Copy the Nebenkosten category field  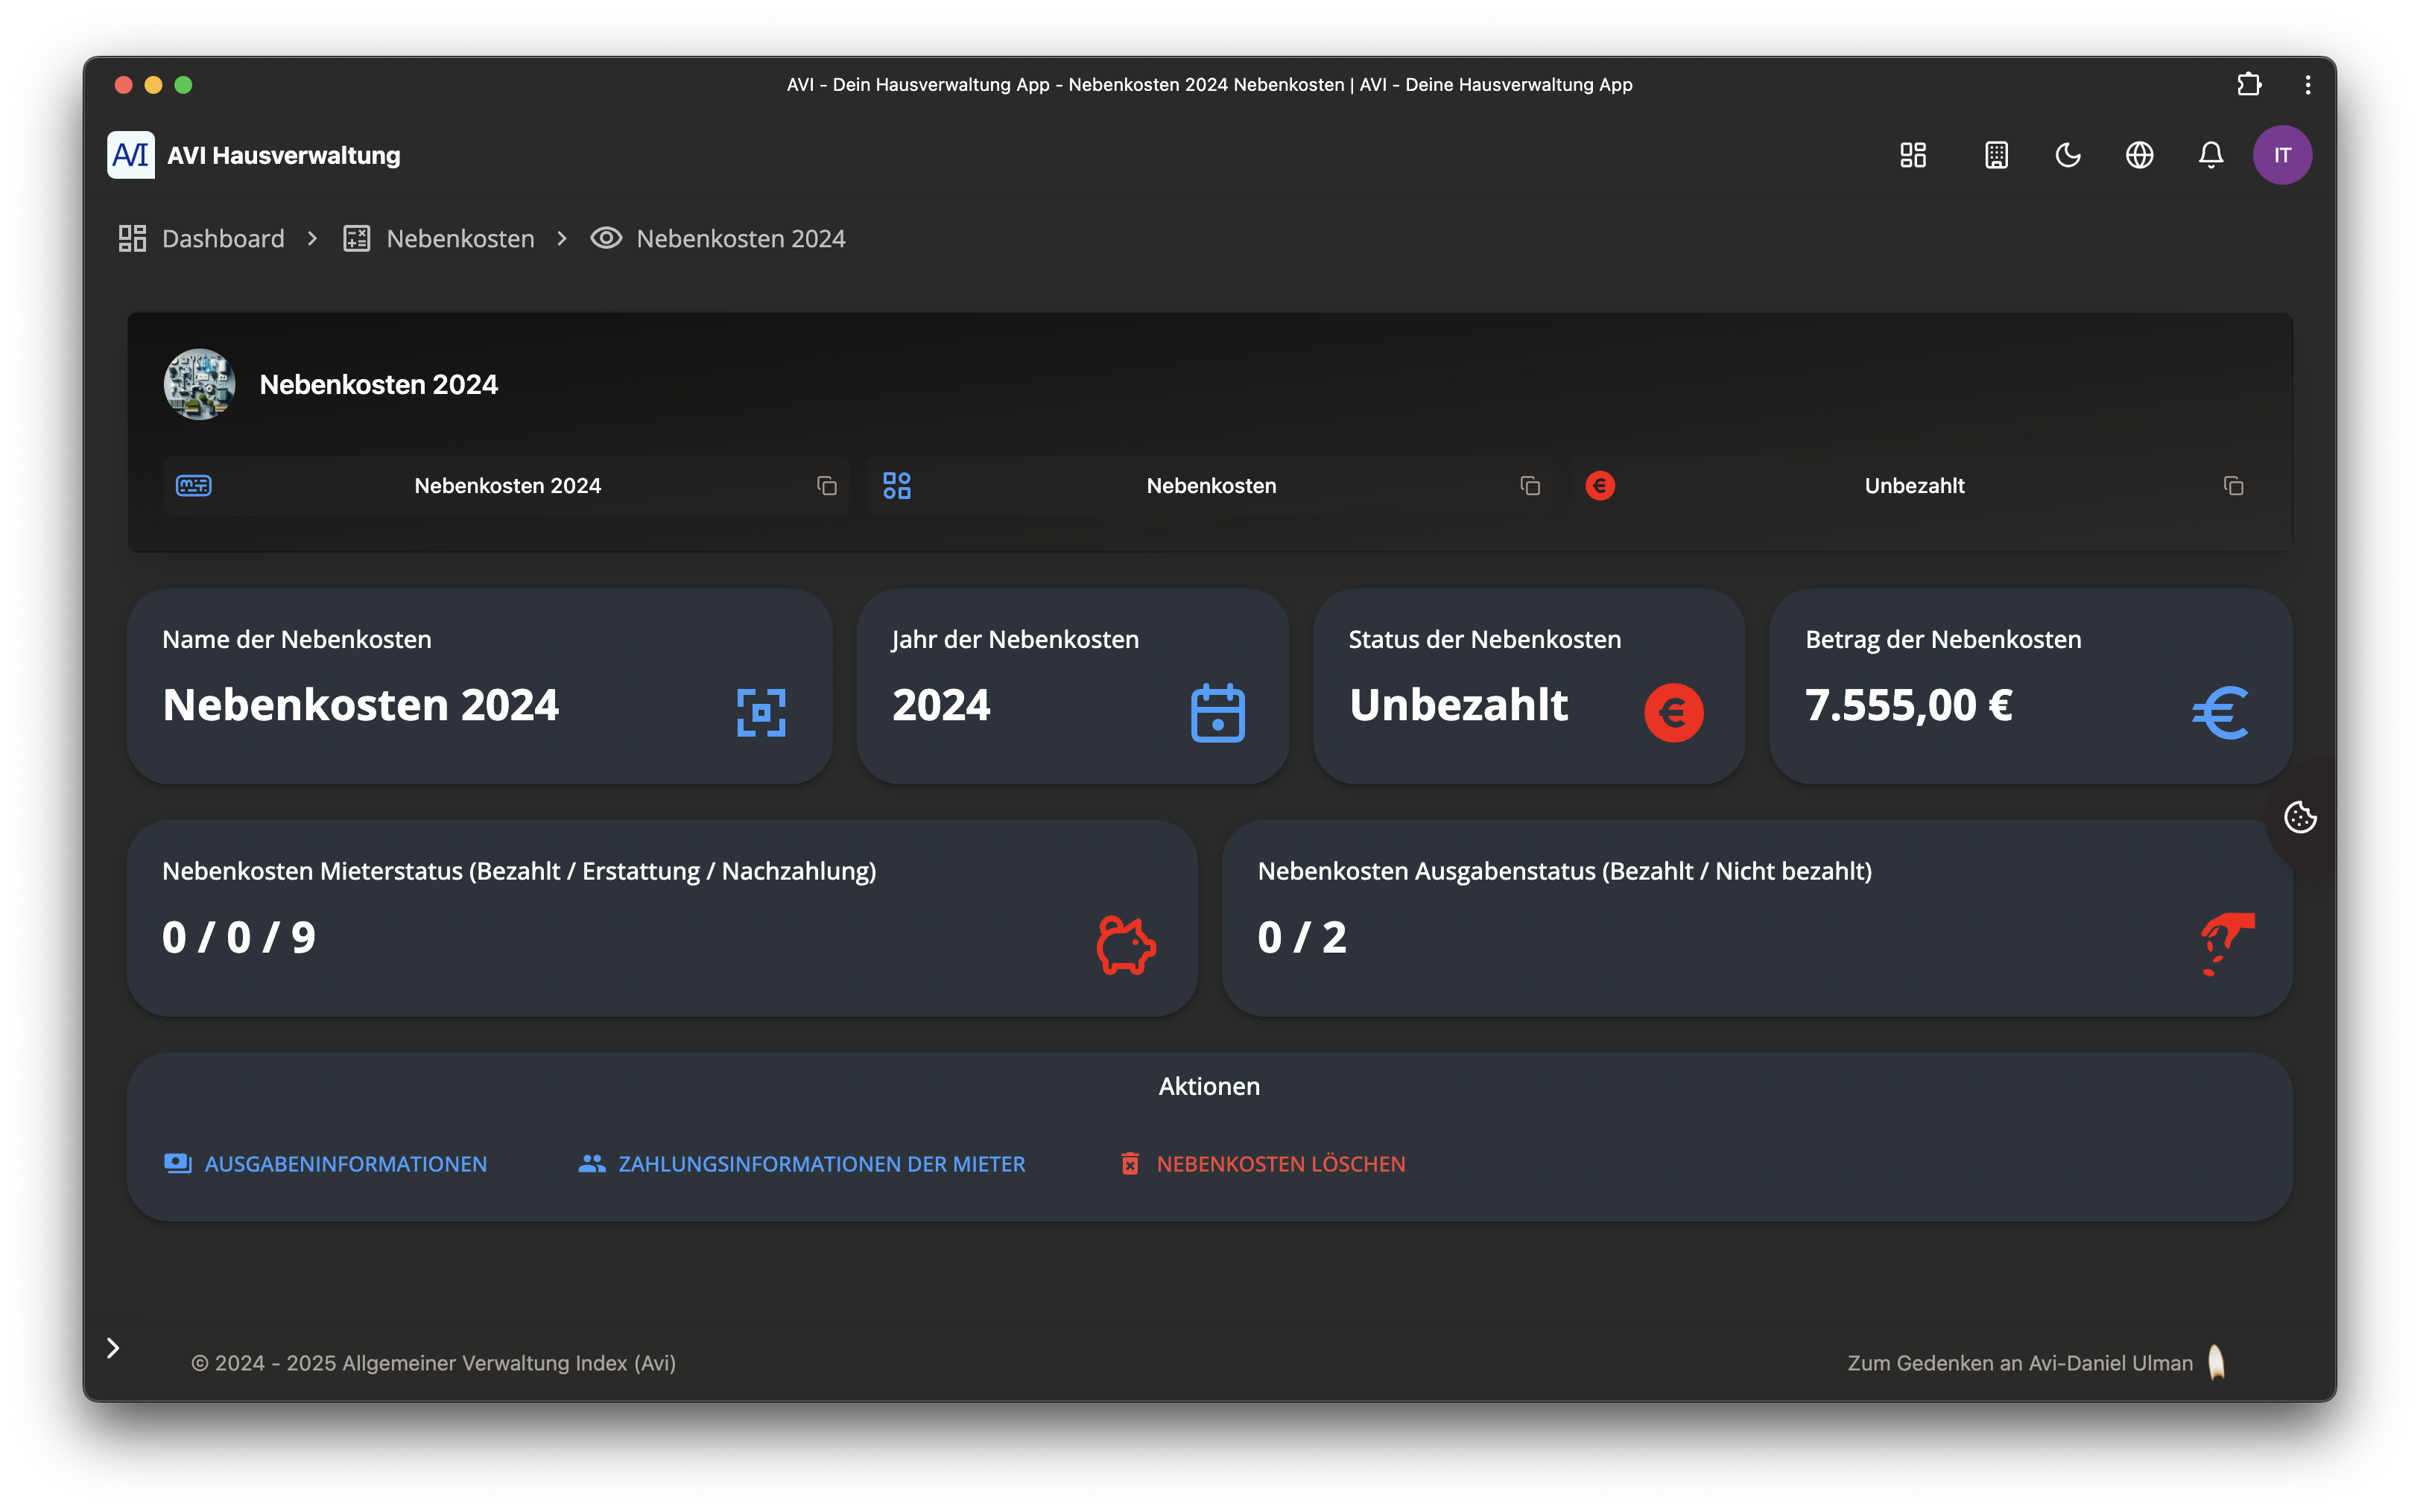coord(1530,486)
